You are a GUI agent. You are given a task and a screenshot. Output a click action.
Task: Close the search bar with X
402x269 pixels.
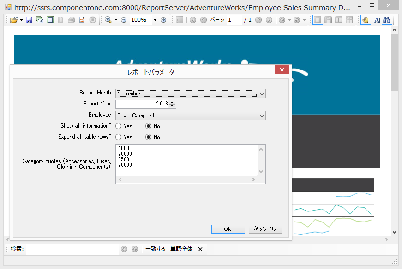200,249
